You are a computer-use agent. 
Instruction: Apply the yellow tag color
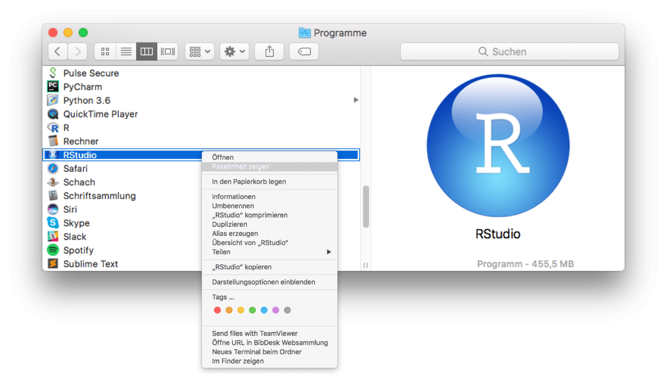[x=241, y=310]
